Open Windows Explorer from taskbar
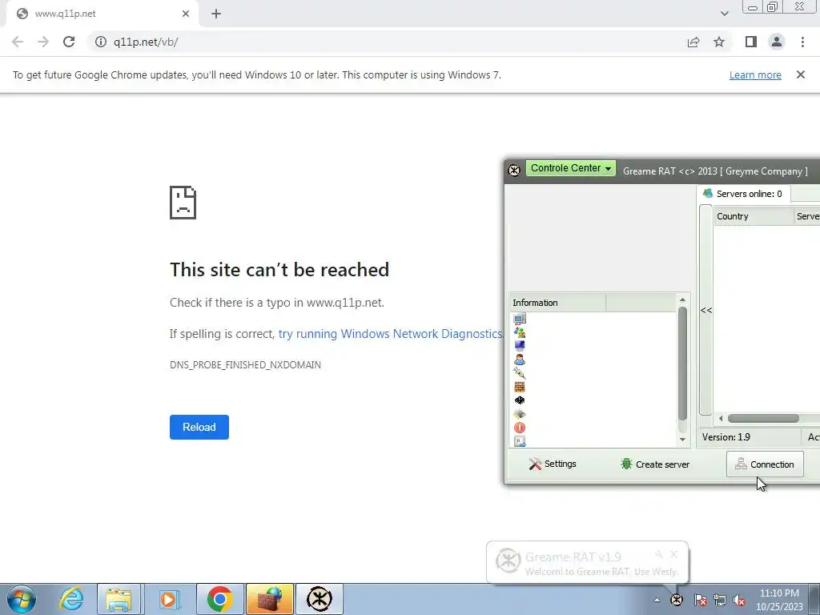 [119, 599]
